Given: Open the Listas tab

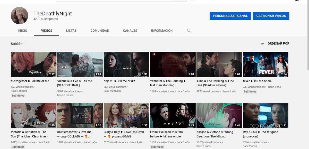Looking at the screenshot, I should pos(71,31).
